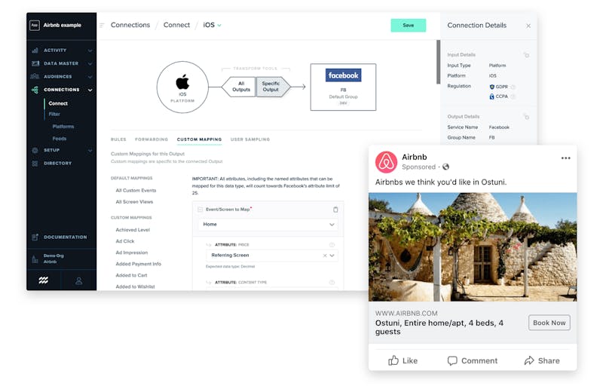This screenshot has height=386, width=603.
Task: Click the Demo Org building icon
Action: tap(35, 259)
